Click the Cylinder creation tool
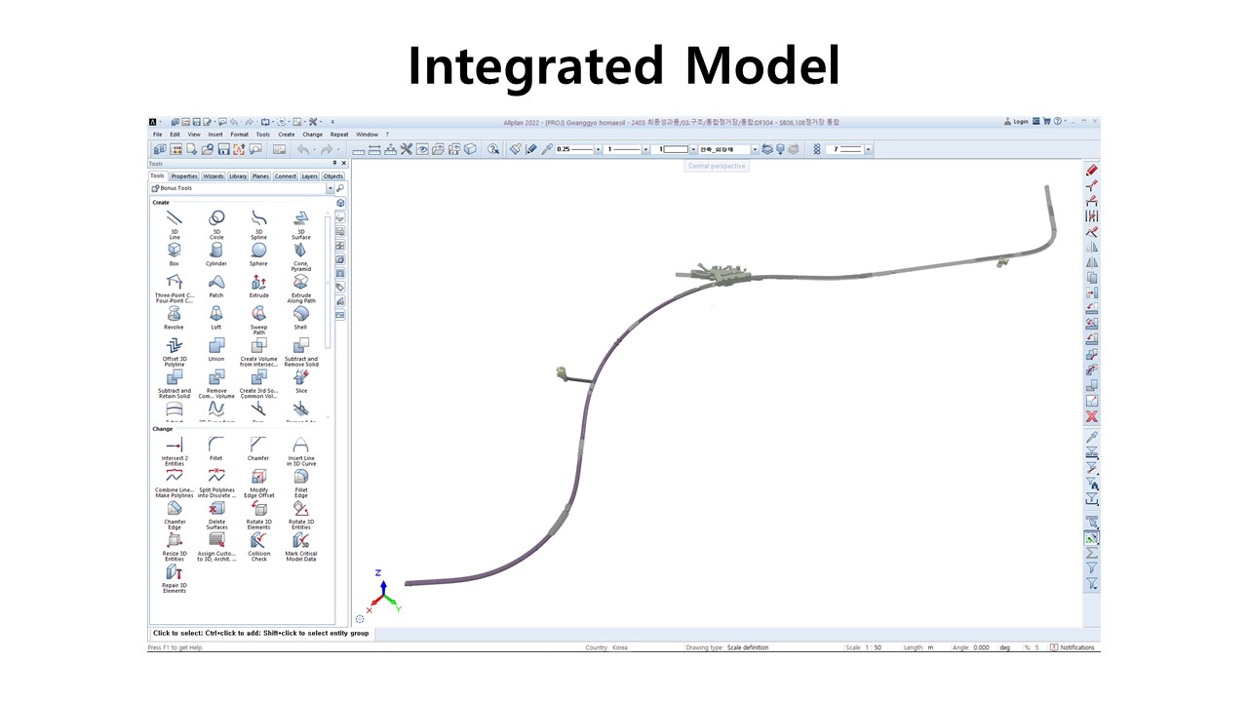 click(216, 251)
